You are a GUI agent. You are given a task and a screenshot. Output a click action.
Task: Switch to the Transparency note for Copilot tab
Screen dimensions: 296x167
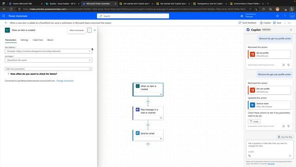pyautogui.click(x=210, y=4)
